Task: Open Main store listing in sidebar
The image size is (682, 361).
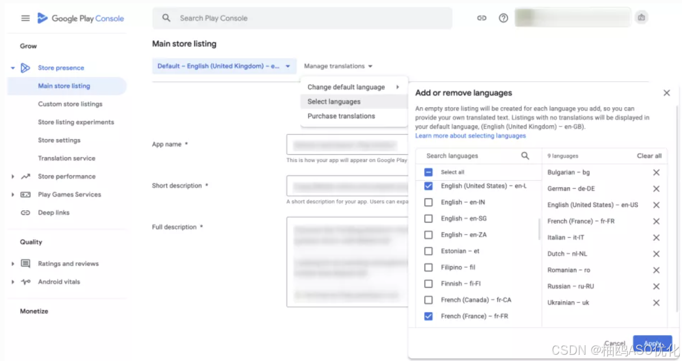Action: (67, 86)
